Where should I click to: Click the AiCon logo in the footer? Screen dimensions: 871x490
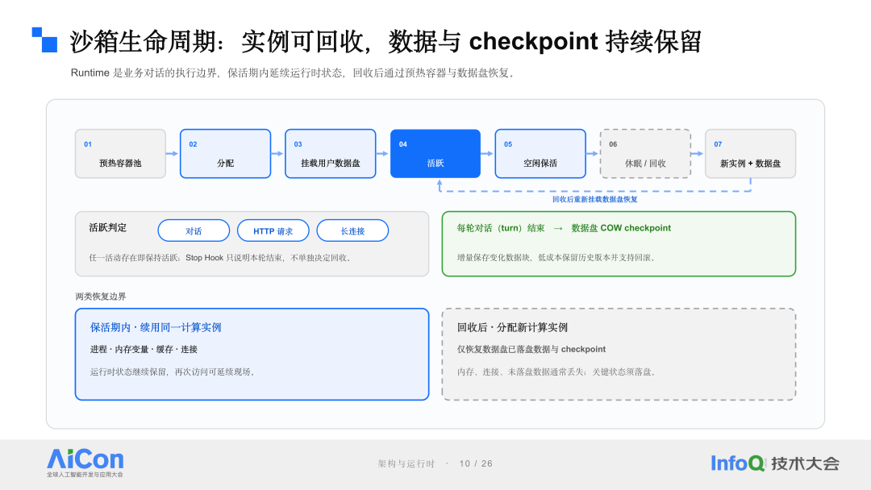pos(85,463)
